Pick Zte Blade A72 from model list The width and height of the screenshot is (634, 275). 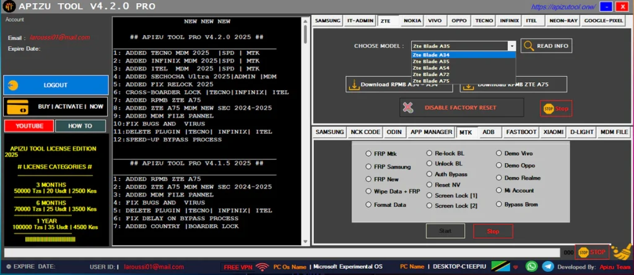click(463, 74)
